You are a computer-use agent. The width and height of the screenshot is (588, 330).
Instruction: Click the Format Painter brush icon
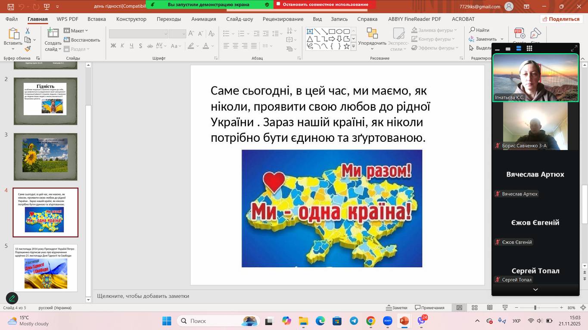pyautogui.click(x=28, y=49)
